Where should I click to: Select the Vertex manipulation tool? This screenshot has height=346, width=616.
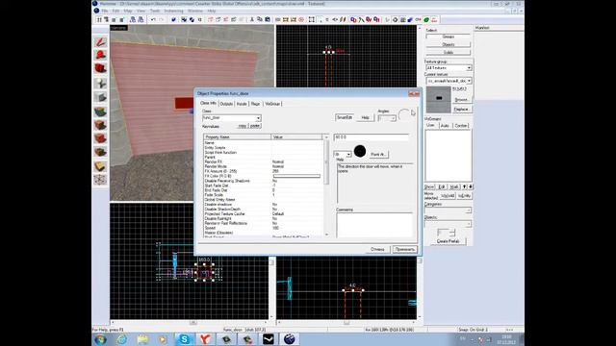tap(100, 180)
